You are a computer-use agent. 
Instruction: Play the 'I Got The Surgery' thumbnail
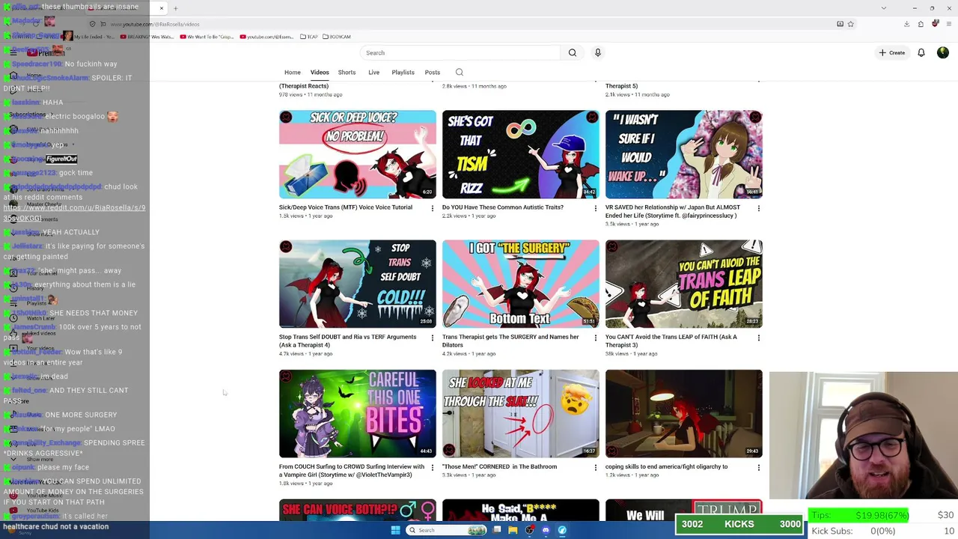point(521,284)
